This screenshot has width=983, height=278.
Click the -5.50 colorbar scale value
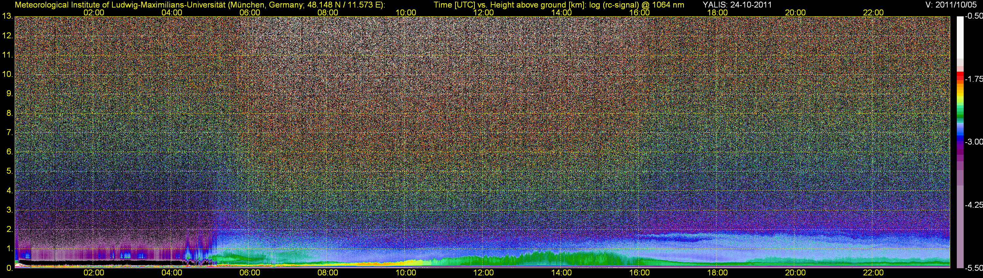[x=973, y=268]
